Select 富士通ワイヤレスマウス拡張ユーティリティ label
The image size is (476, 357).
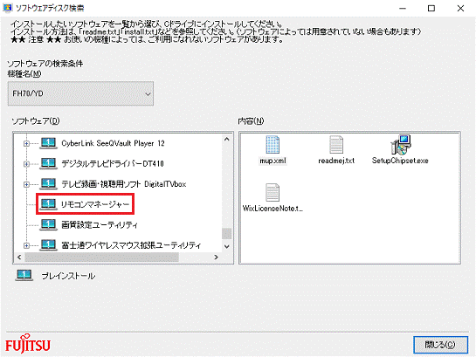pos(131,245)
